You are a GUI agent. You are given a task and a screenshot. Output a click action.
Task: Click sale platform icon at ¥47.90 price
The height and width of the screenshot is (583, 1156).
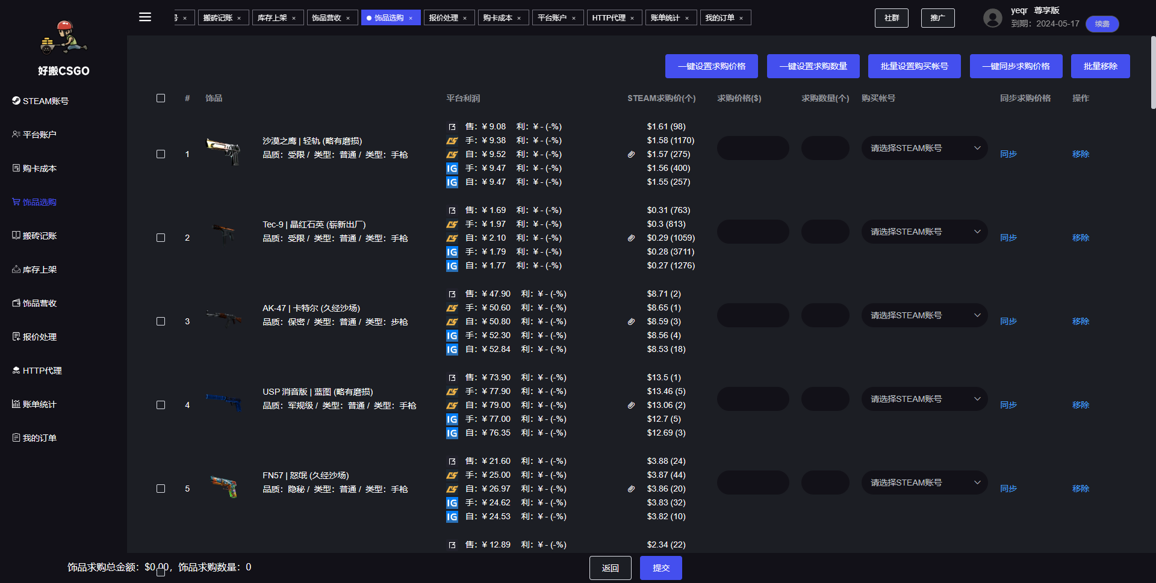pos(452,294)
